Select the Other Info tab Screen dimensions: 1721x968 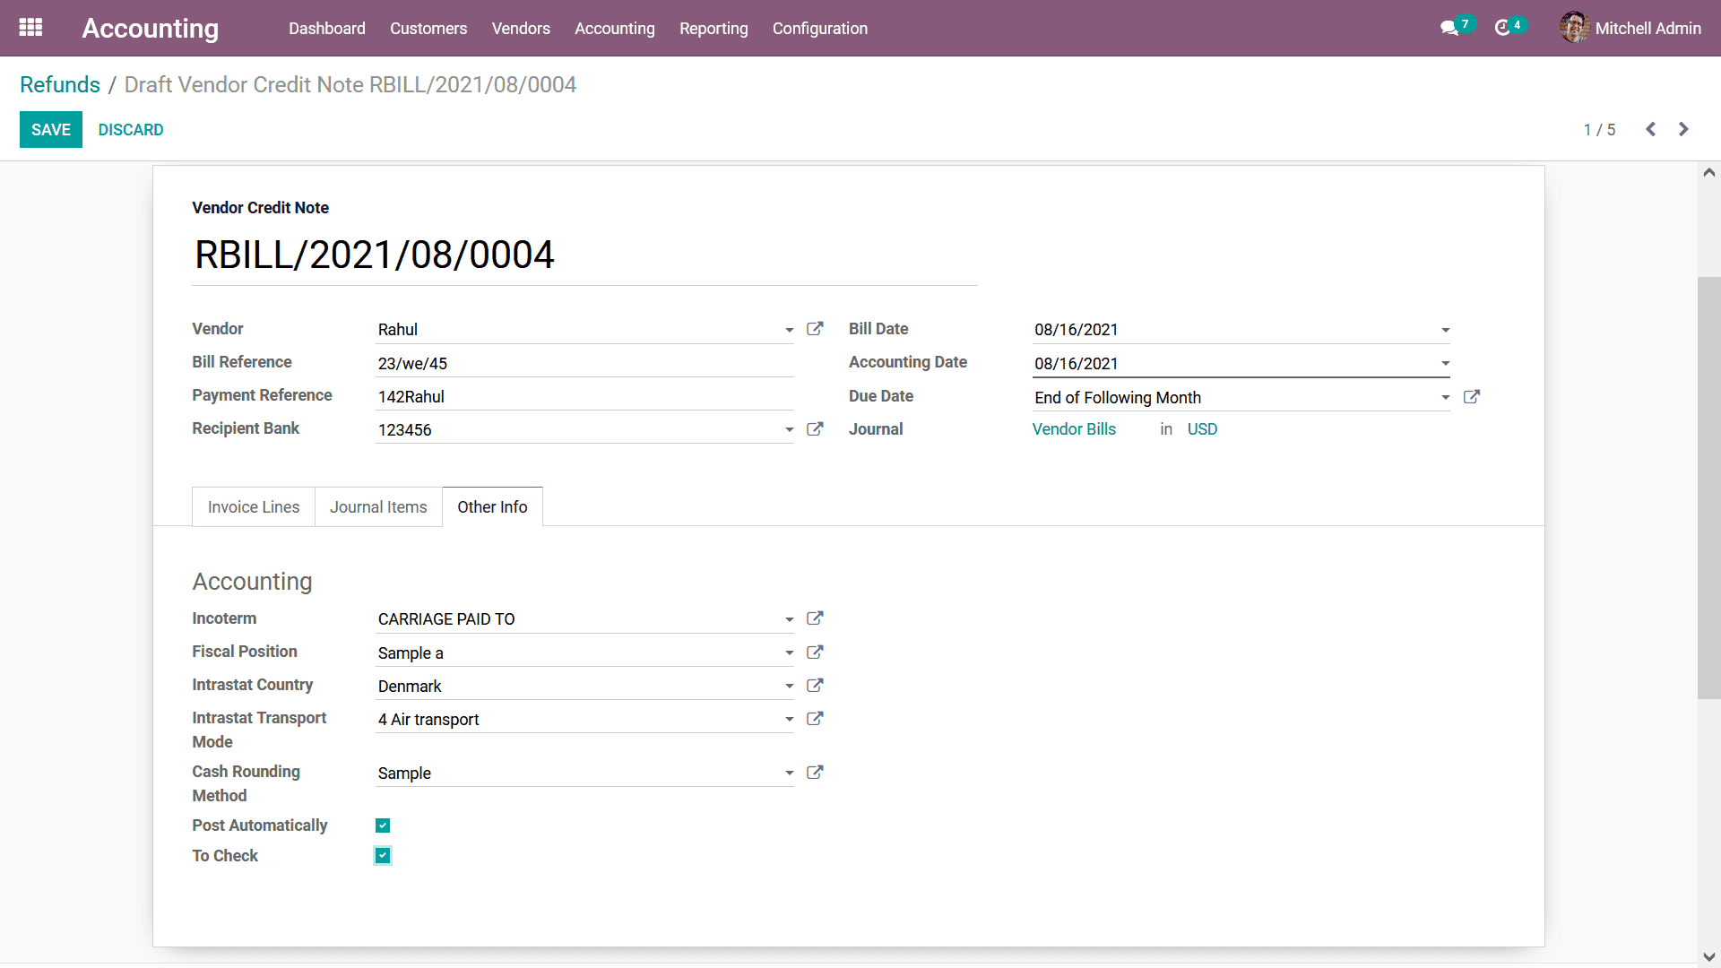pyautogui.click(x=492, y=507)
